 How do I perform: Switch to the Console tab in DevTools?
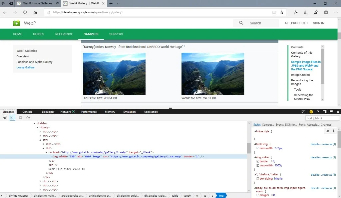coord(27,112)
